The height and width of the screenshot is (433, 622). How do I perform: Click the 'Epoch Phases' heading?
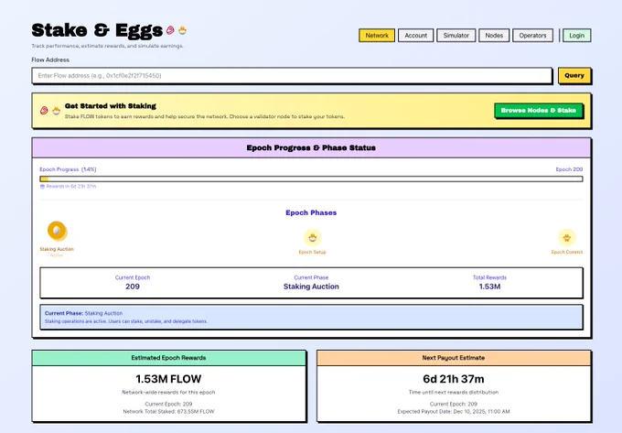point(311,212)
